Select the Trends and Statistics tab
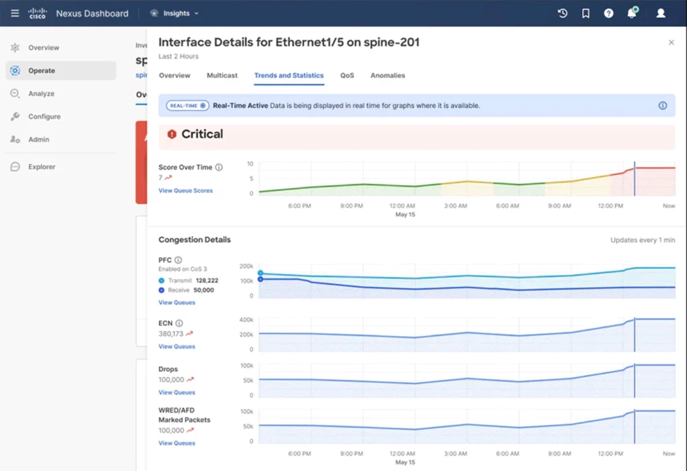Screen dimensions: 687x471 coord(288,75)
